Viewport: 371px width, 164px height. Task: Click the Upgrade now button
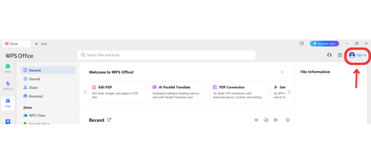click(x=324, y=43)
